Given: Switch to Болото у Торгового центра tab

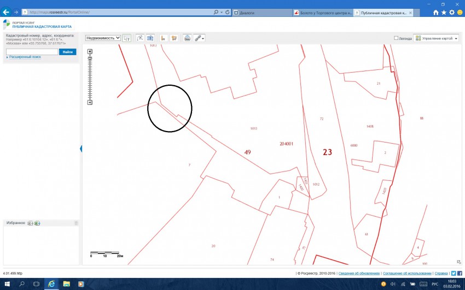Looking at the screenshot, I should click(x=322, y=12).
